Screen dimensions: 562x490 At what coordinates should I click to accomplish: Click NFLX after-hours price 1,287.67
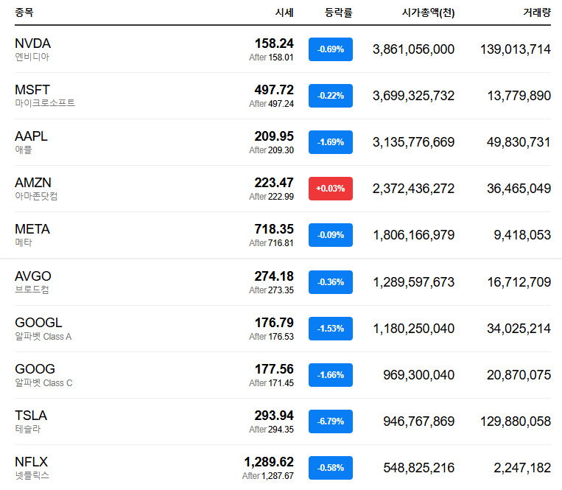pyautogui.click(x=278, y=476)
